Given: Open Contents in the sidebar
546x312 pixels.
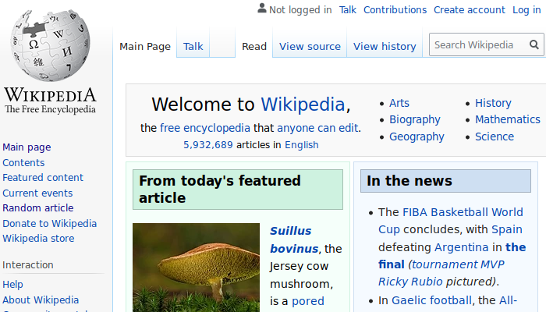Looking at the screenshot, I should click(23, 162).
